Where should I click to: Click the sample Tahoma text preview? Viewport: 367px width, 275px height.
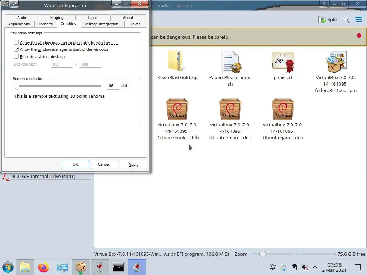[59, 96]
